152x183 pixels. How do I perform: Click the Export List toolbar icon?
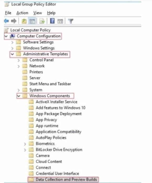click(42, 21)
